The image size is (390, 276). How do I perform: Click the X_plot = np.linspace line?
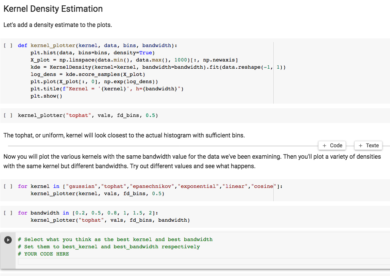[134, 60]
